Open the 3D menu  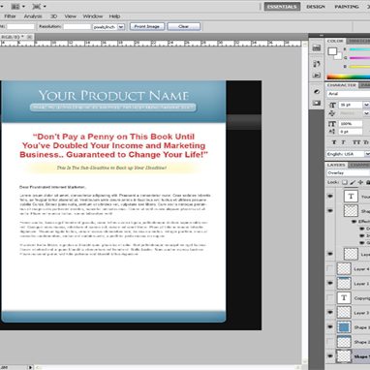[x=53, y=16]
